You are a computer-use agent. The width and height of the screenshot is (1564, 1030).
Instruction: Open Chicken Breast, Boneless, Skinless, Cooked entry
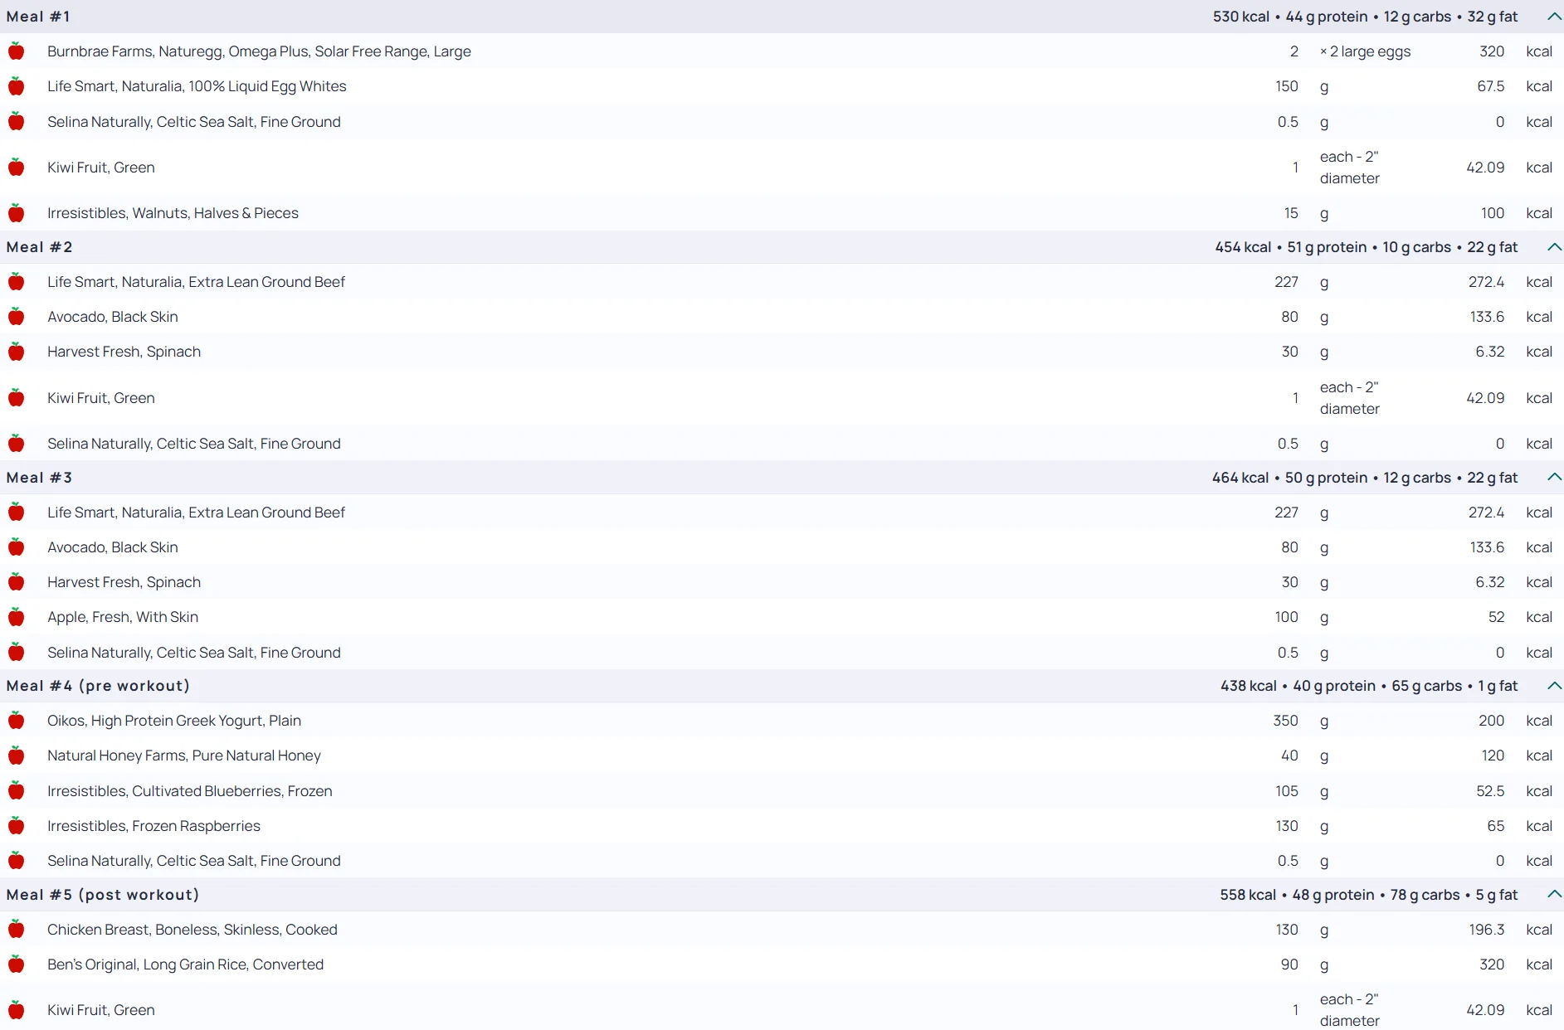192,930
